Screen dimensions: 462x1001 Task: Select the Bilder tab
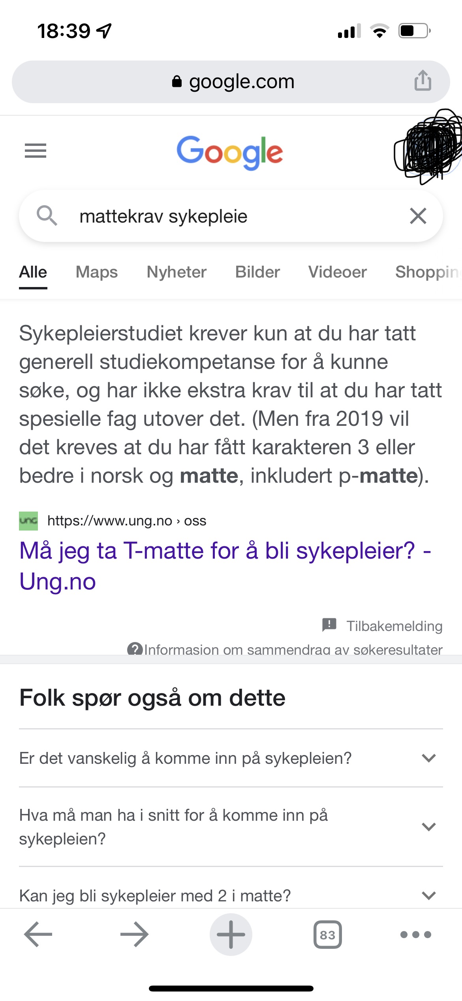257,272
